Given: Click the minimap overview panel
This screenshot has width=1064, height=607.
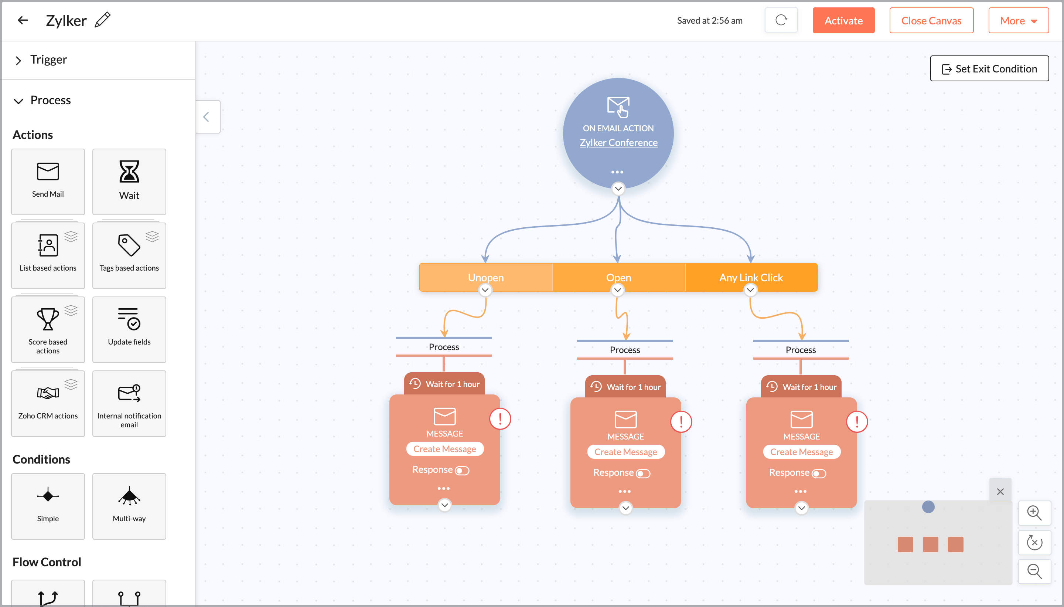Looking at the screenshot, I should pyautogui.click(x=938, y=543).
